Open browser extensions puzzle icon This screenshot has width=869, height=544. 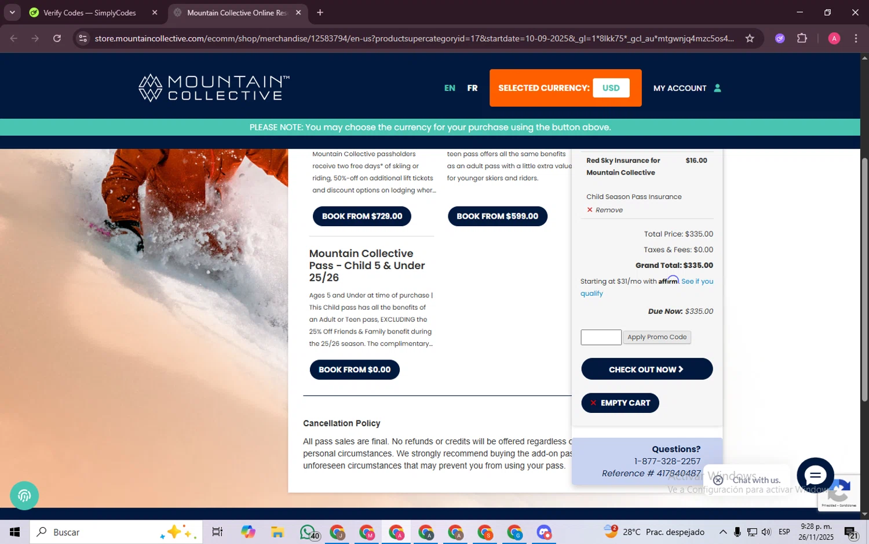pyautogui.click(x=802, y=38)
